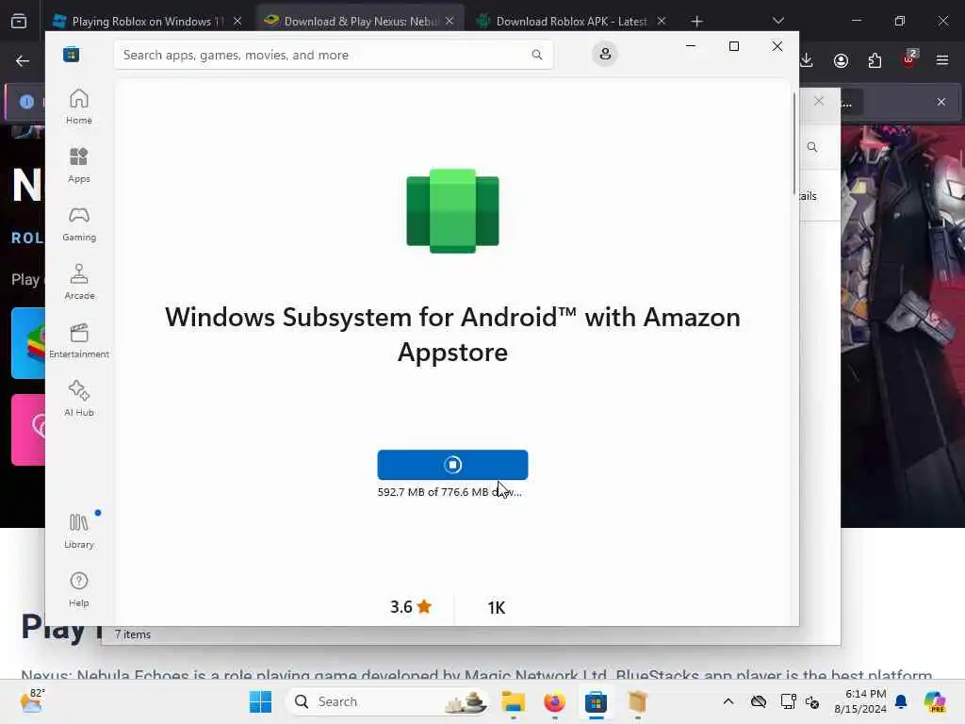Click the Store search magnifier icon
This screenshot has width=965, height=724.
(x=536, y=55)
